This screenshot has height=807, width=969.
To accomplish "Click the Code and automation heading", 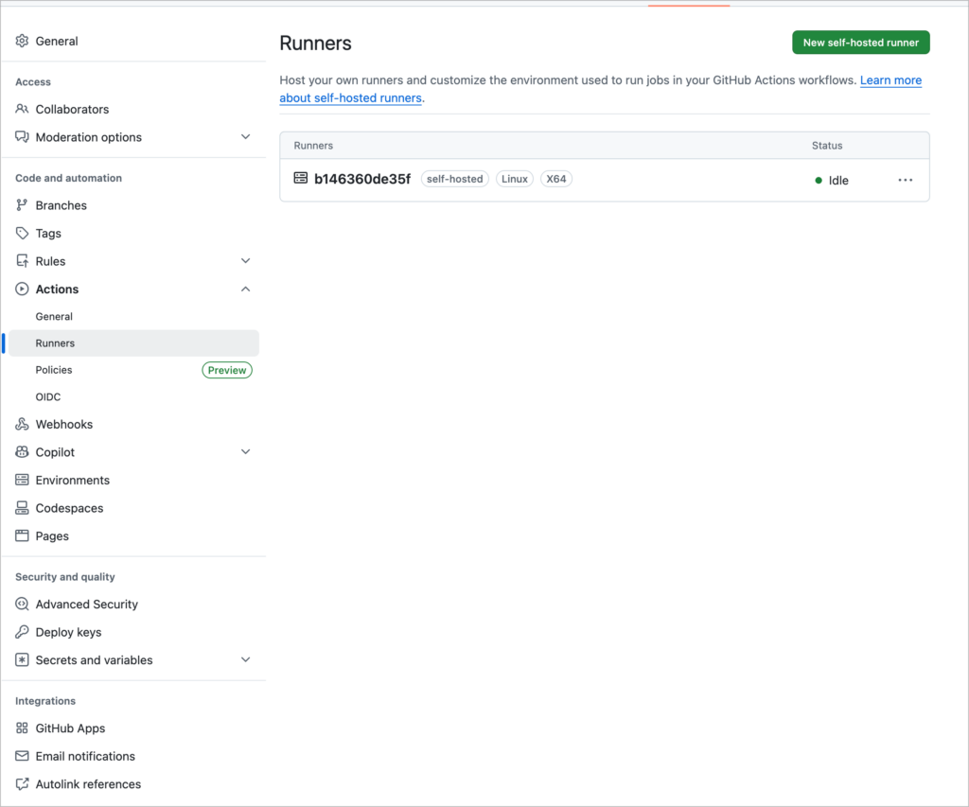I will 68,178.
